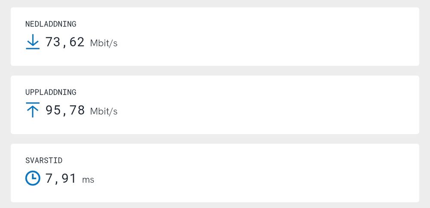Image resolution: width=430 pixels, height=208 pixels.
Task: Select the SVARSTID heading label
Action: coord(44,160)
